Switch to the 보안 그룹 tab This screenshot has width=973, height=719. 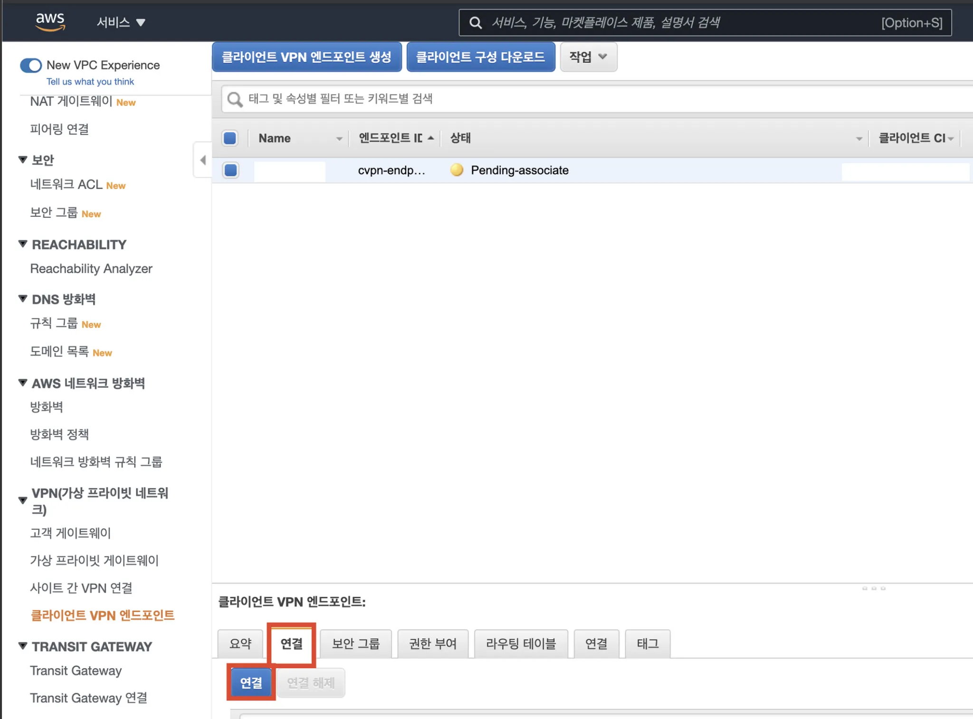point(355,644)
